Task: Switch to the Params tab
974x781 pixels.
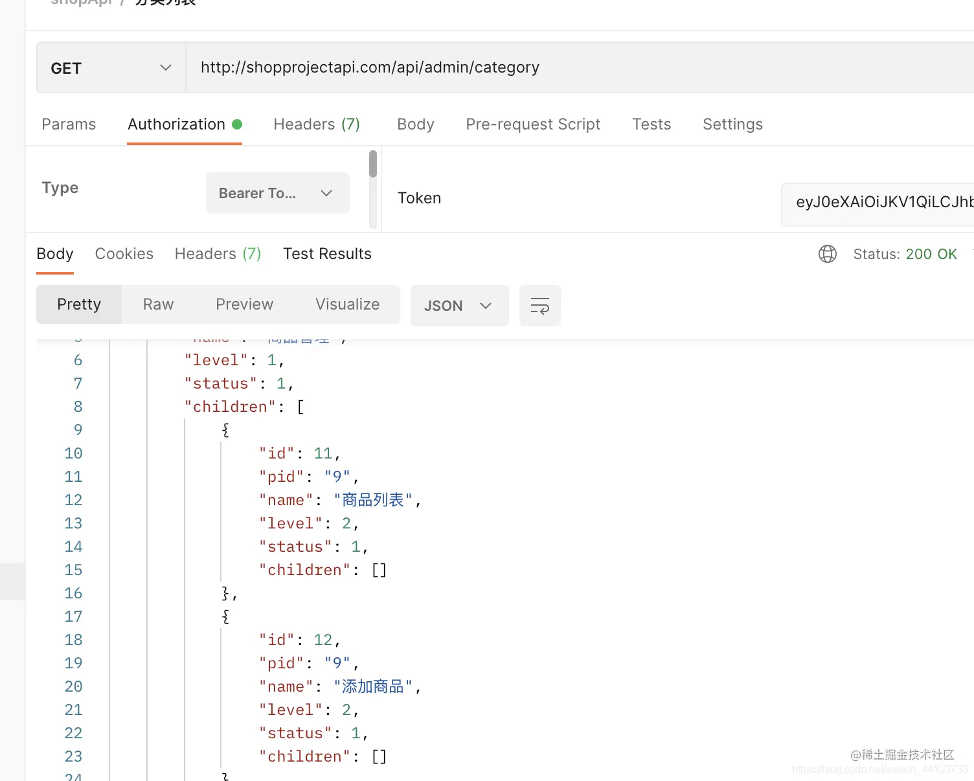Action: 69,124
